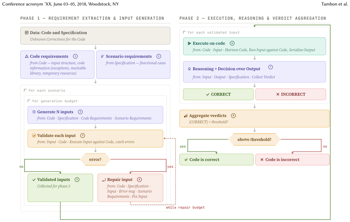The image size is (350, 222).
Task: Click the 'for generation budget' loop marker
Action: [x=52, y=101]
